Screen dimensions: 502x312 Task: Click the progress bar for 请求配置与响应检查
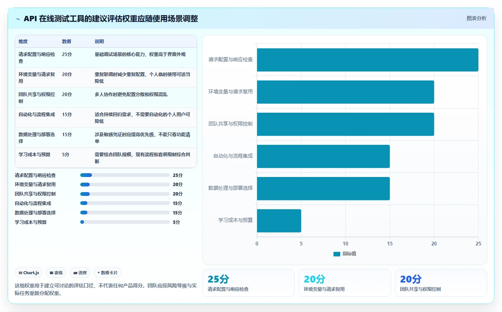pos(125,175)
